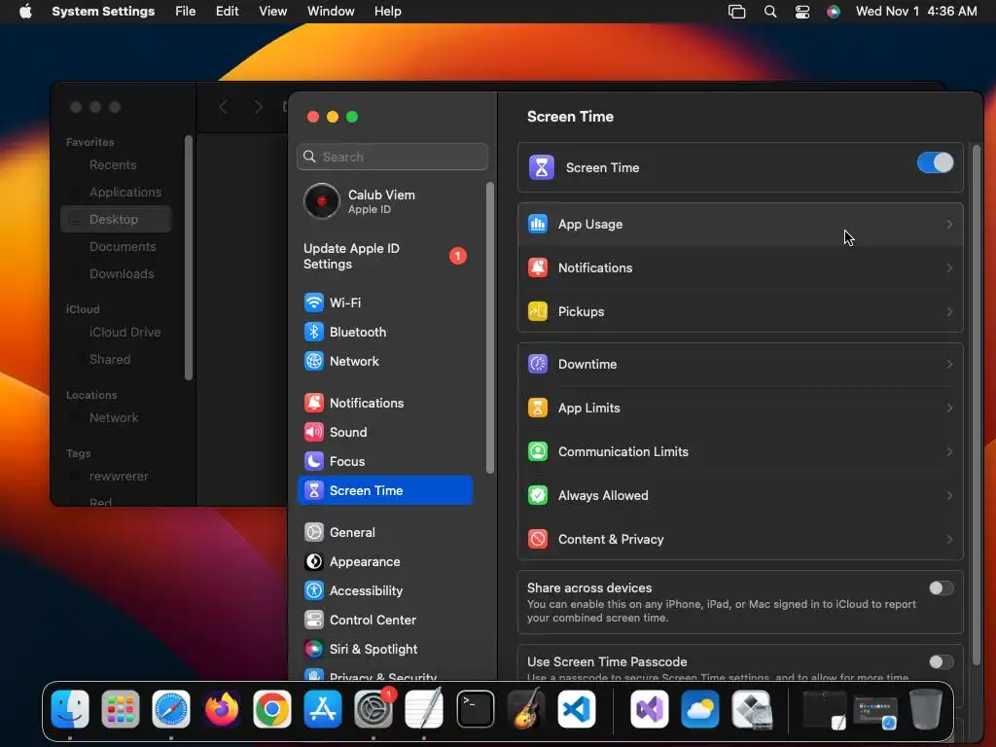Open Sound settings speaker icon
This screenshot has width=996, height=747.
point(314,432)
